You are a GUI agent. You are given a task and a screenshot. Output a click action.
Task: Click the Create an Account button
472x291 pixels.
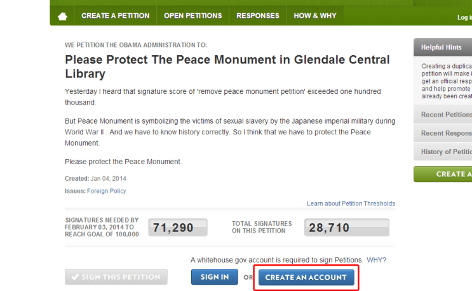[x=306, y=278]
